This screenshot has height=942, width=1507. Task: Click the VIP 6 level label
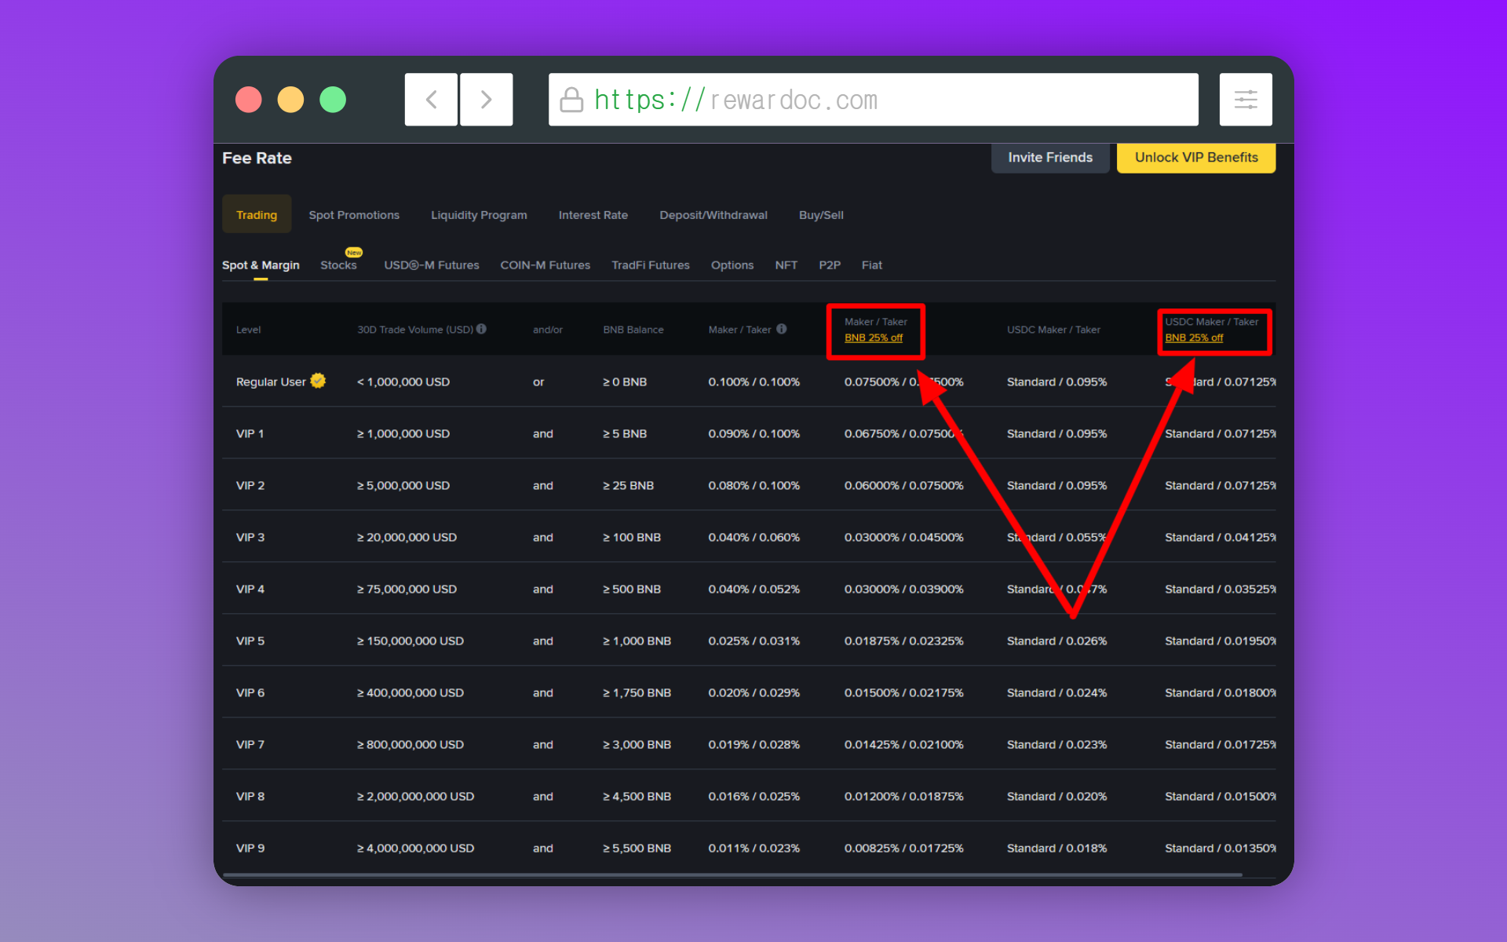[x=250, y=692]
